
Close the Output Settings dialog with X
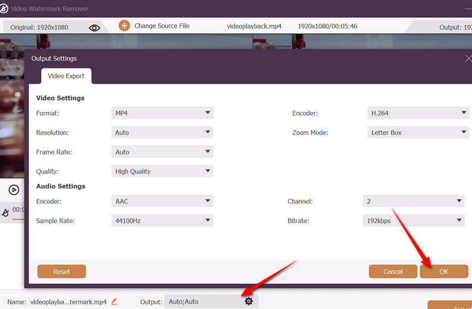tap(468, 59)
